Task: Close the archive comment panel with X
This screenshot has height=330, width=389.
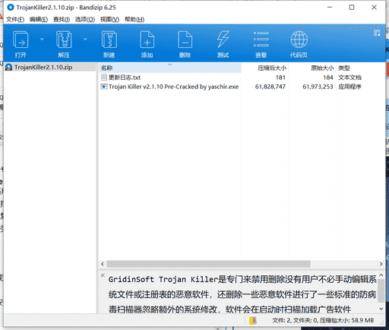Action: click(103, 275)
